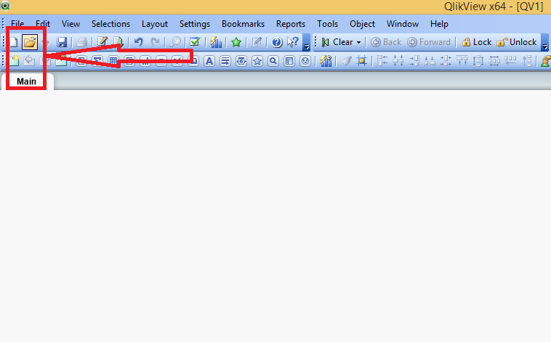The image size is (551, 342).
Task: Activate the context help pointer icon
Action: pos(293,42)
